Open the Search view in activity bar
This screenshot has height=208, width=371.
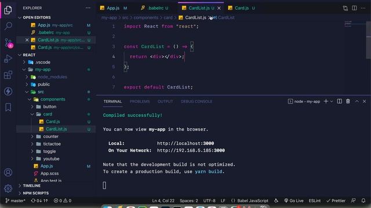[x=8, y=25]
